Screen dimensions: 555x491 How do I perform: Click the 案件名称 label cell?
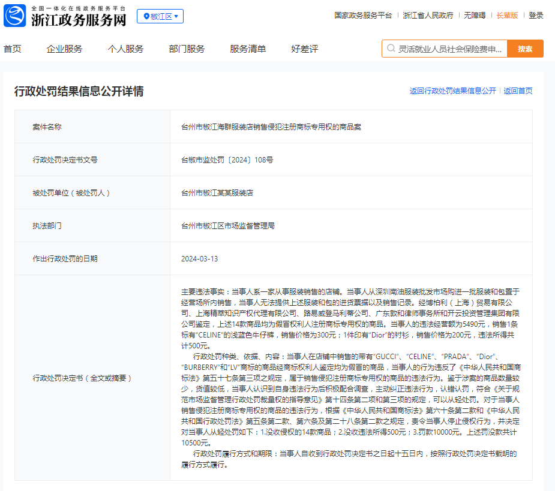[x=92, y=126]
